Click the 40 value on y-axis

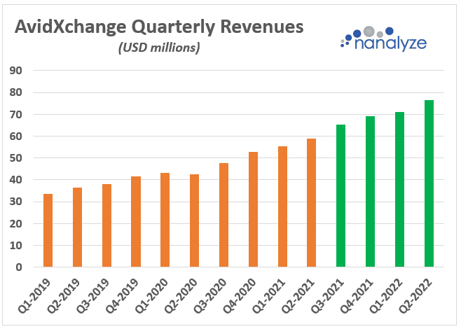[16, 180]
